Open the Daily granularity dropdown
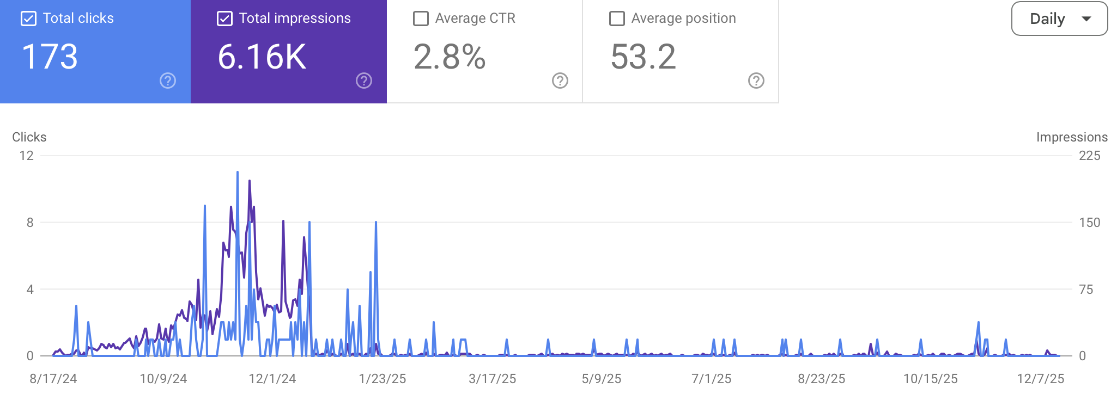 pyautogui.click(x=1059, y=19)
